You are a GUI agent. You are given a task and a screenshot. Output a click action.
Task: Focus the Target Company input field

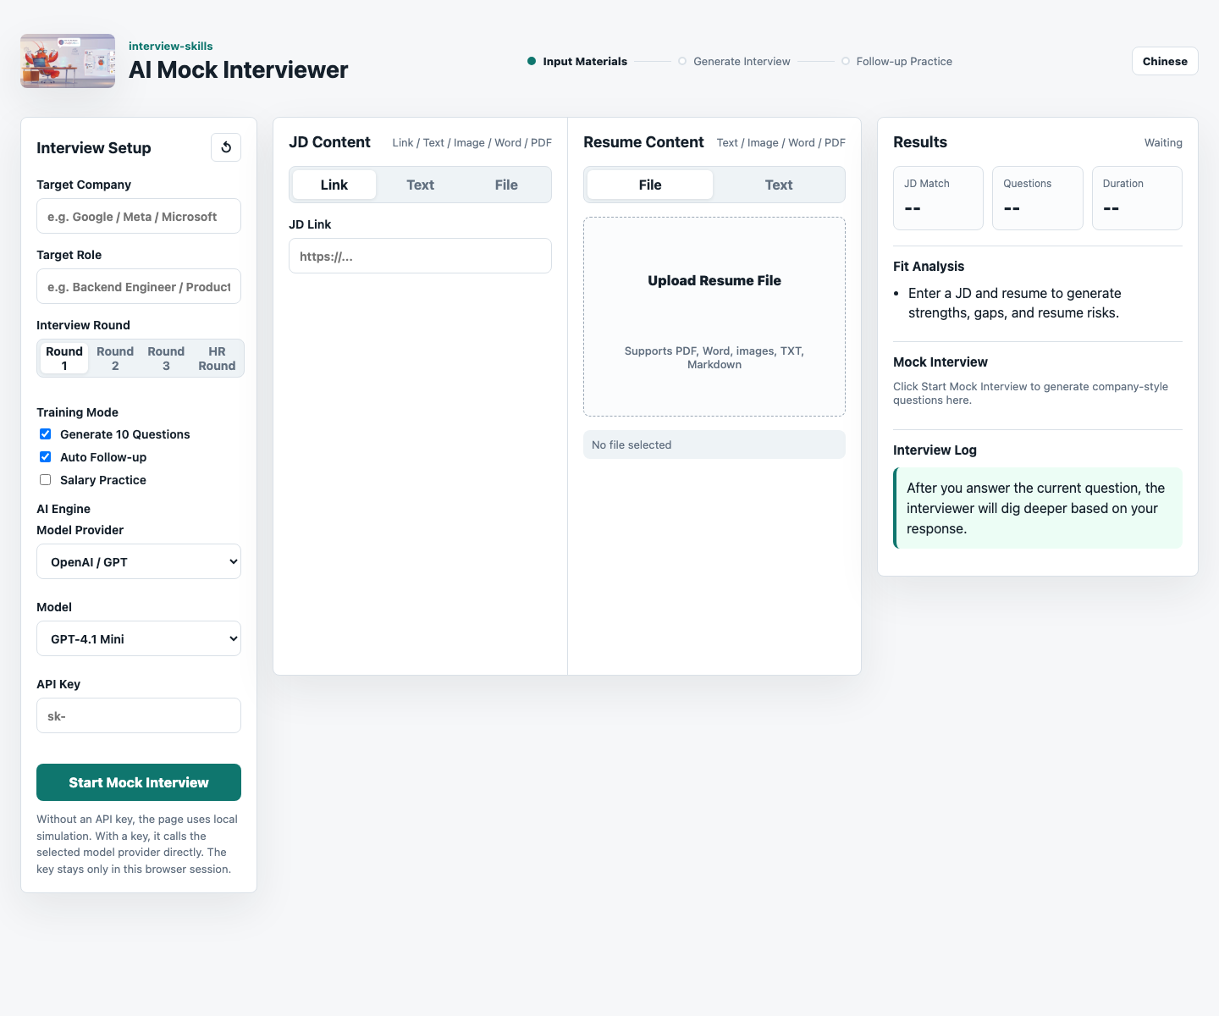click(x=139, y=216)
